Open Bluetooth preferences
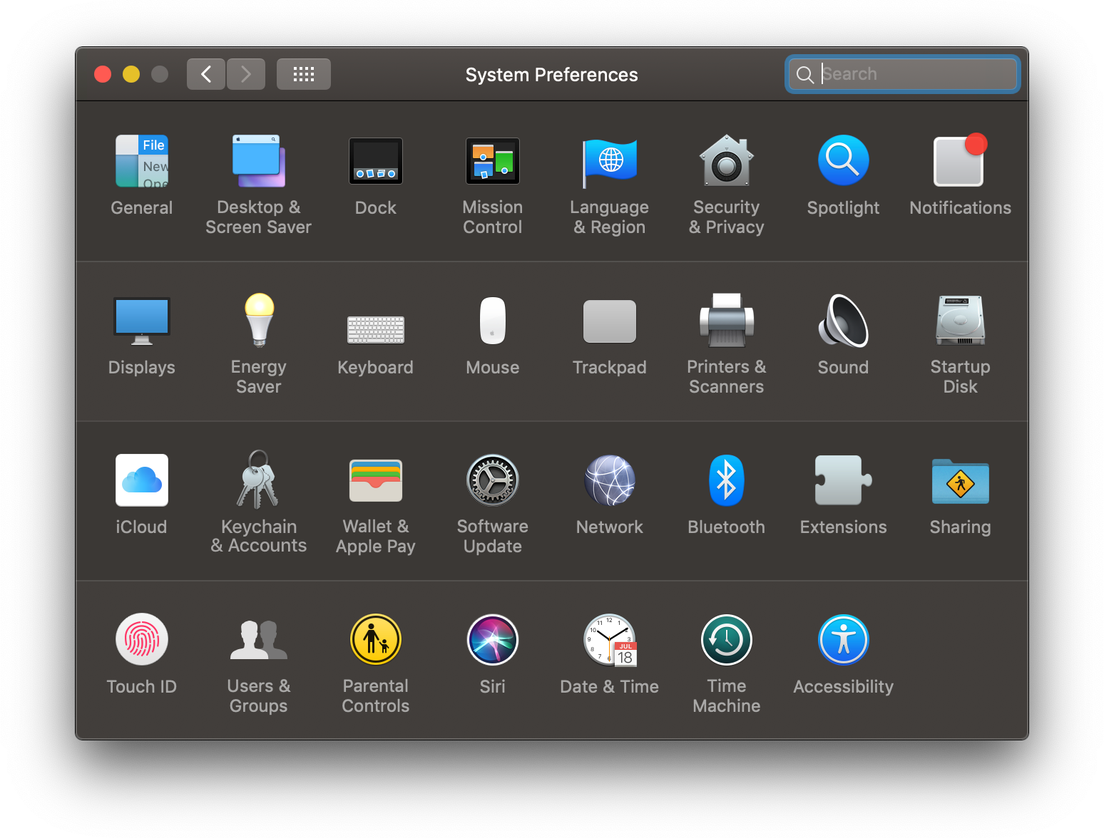Viewport: 1104px width, 838px height. pyautogui.click(x=726, y=480)
